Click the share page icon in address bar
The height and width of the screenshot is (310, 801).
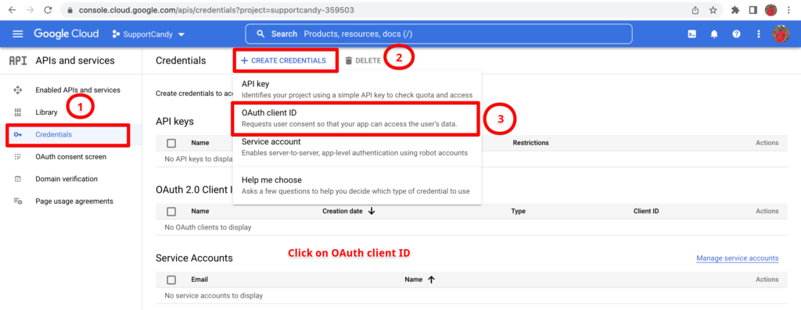695,9
